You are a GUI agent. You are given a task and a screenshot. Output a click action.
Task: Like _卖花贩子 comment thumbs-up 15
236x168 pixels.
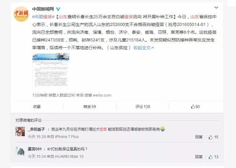point(213,137)
